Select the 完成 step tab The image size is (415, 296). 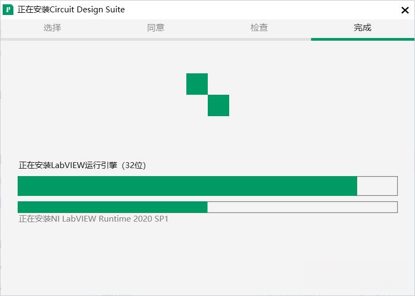[363, 27]
